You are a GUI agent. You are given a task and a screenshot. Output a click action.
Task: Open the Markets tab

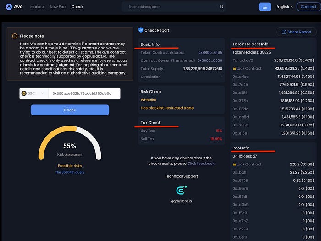coord(37,7)
